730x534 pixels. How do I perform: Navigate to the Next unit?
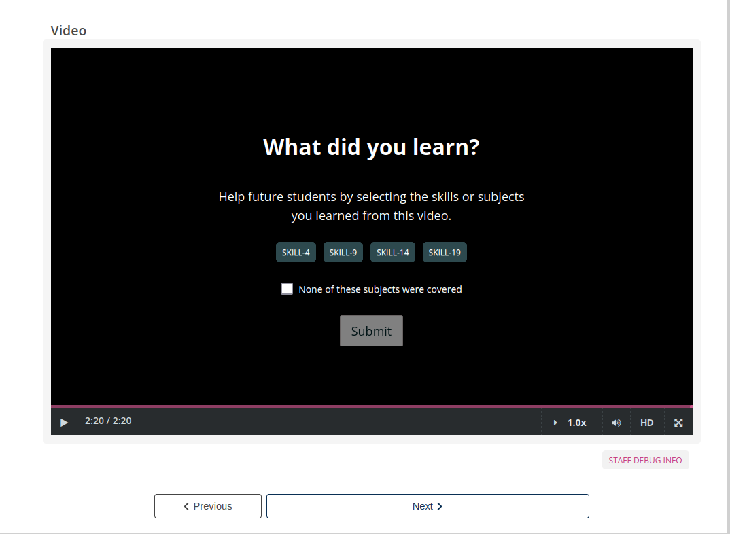coord(427,505)
